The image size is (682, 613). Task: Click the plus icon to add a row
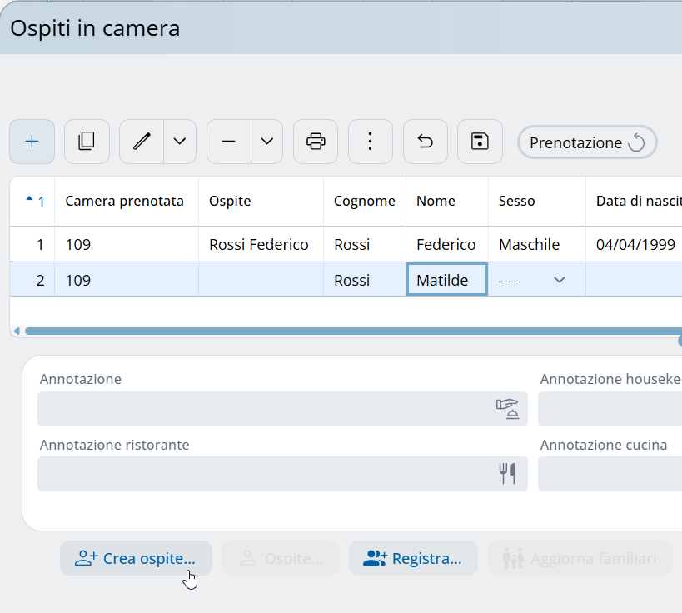[x=32, y=142]
